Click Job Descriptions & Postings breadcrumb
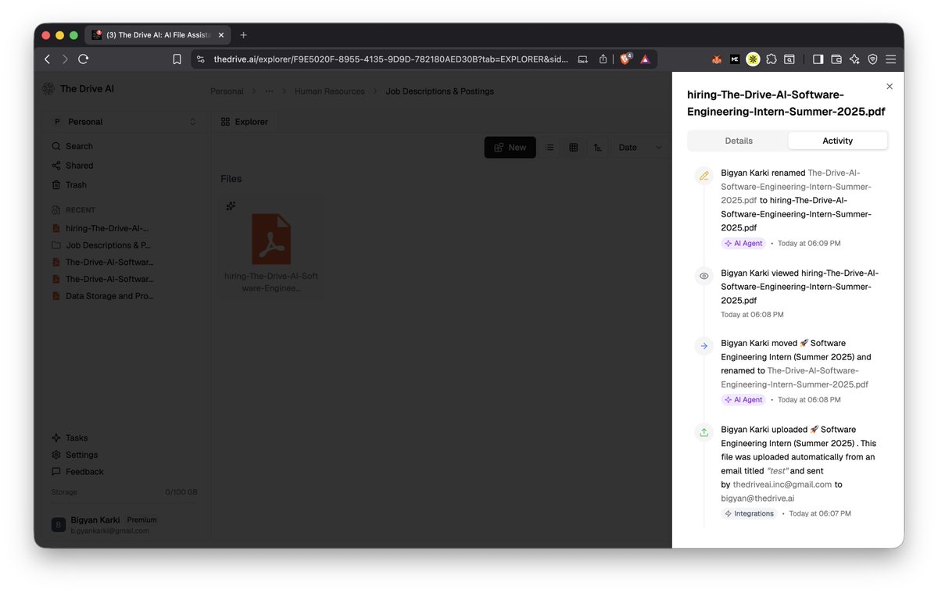 (439, 91)
